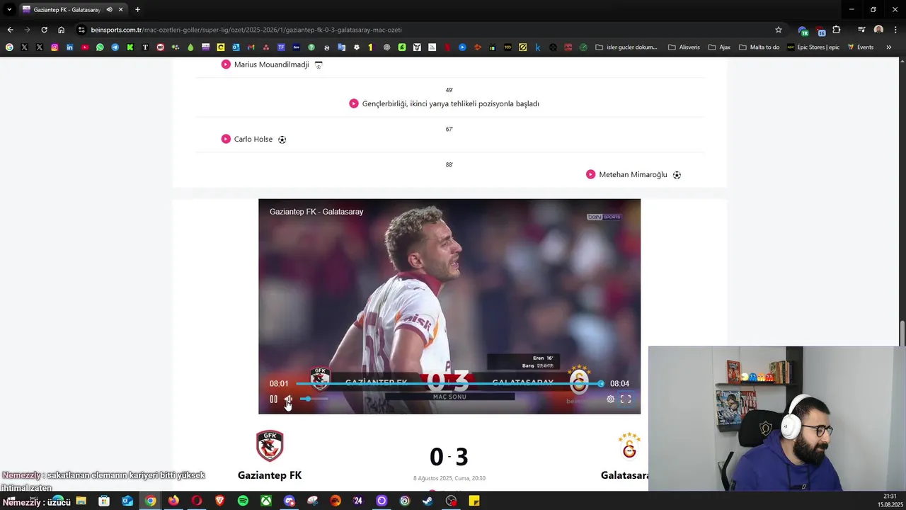Mute the video with the speaker icon
The image size is (906, 510).
coord(288,399)
